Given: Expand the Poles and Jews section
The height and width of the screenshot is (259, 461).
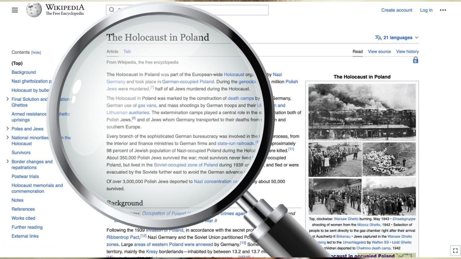Looking at the screenshot, I should click(7, 129).
